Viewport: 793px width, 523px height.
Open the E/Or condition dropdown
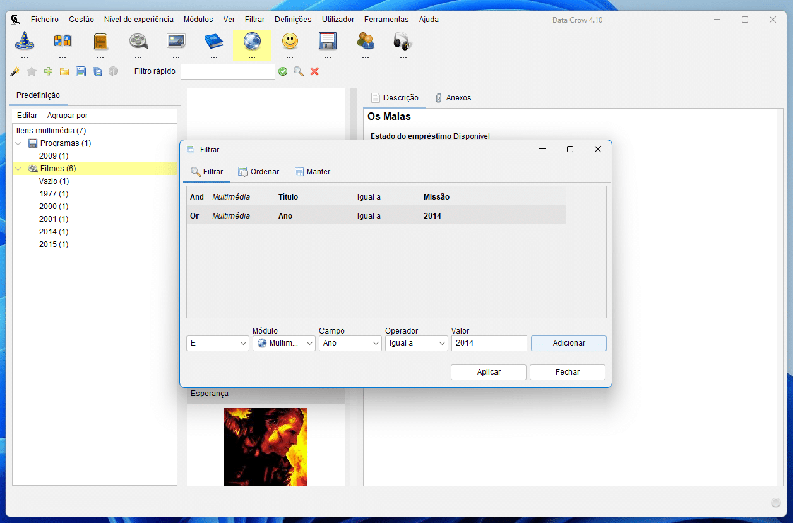217,343
